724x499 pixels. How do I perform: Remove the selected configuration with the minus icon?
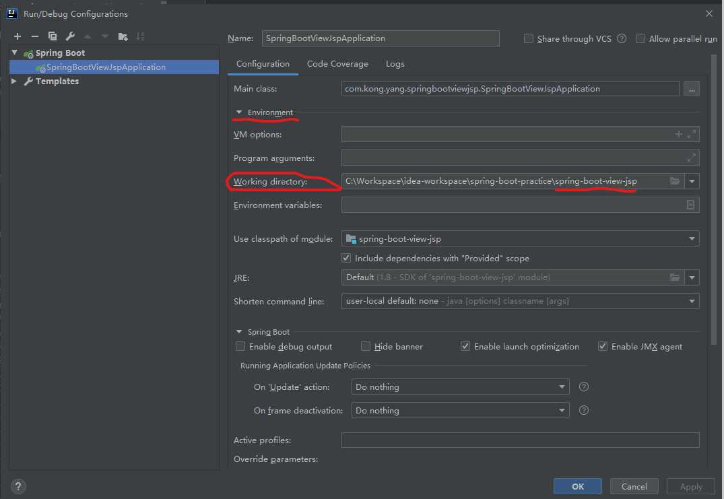[x=34, y=36]
